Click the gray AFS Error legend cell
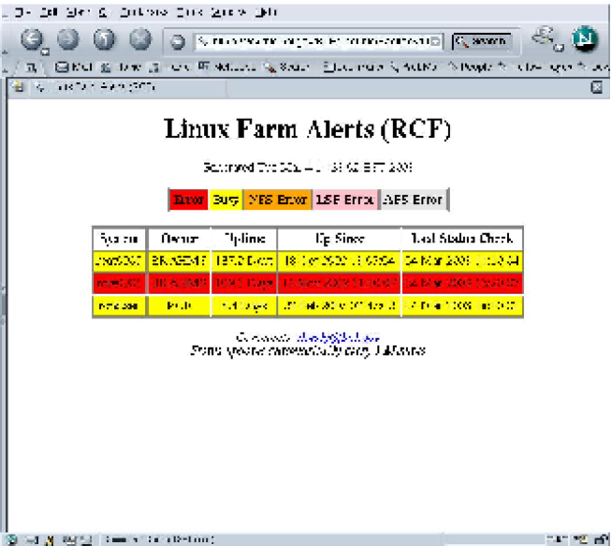The height and width of the screenshot is (546, 612). (x=413, y=199)
